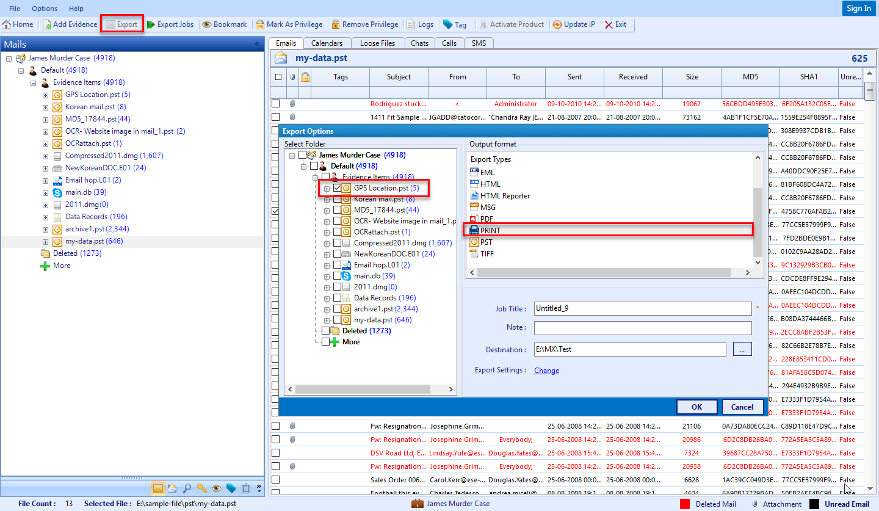This screenshot has height=511, width=879.
Task: Click the key icon in the bottom panel bar
Action: pyautogui.click(x=201, y=488)
